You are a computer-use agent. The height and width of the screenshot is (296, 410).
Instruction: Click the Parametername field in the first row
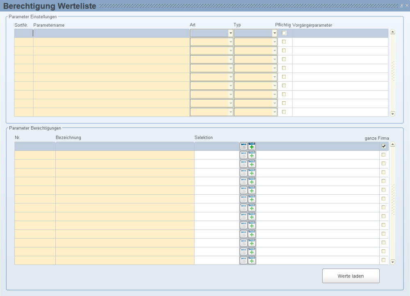pos(111,33)
